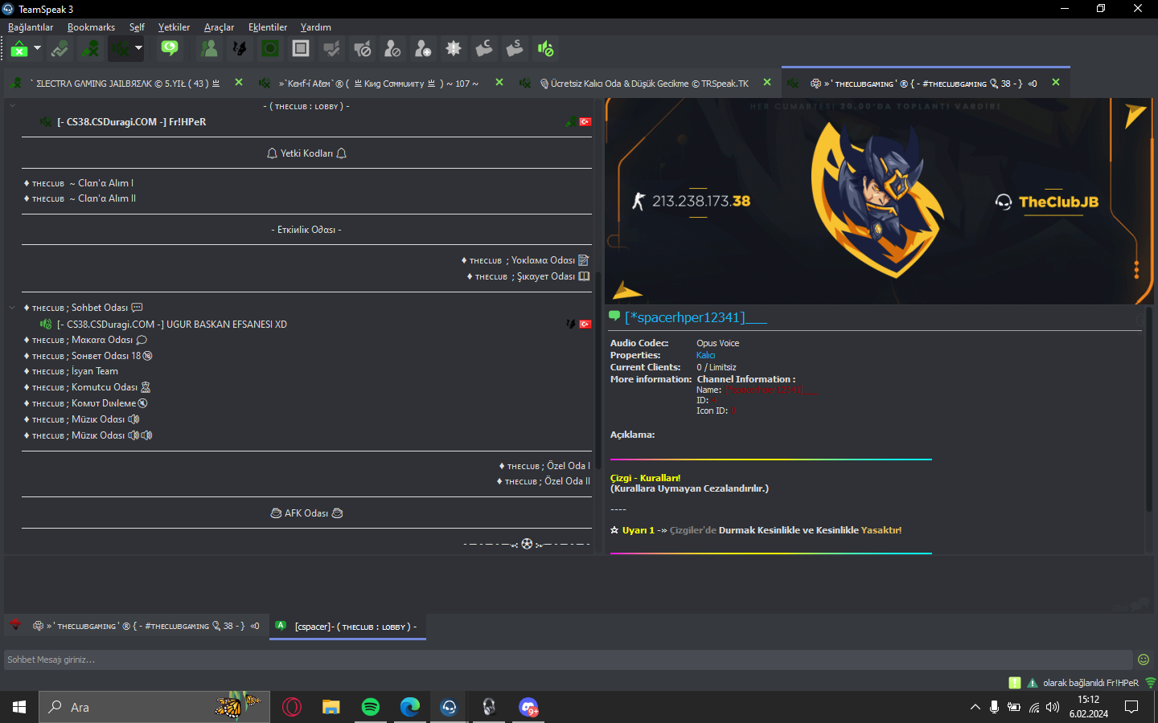Click the Sohbet Mesajı giriniz chat input field
Viewport: 1158px width, 723px height.
click(569, 660)
